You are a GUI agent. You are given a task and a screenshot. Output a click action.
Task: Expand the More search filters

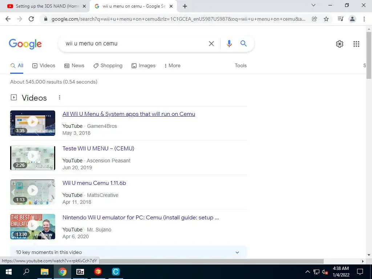pos(173,66)
